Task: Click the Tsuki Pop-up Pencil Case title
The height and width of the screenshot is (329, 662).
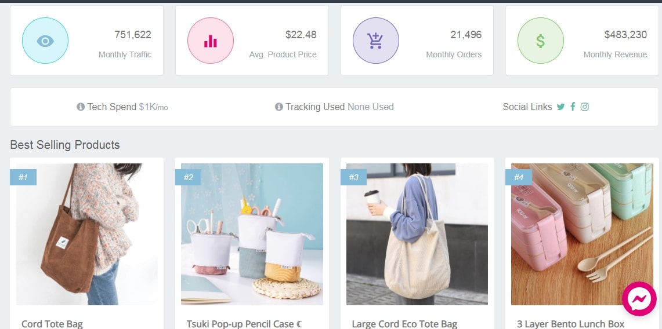Action: click(x=244, y=324)
